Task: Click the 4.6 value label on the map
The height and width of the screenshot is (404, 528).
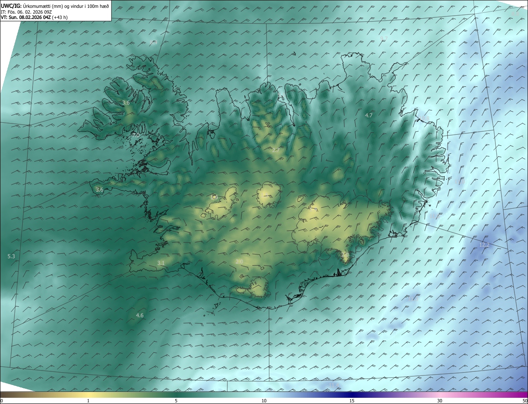Action: pyautogui.click(x=140, y=316)
